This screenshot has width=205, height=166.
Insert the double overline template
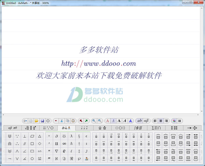tap(188, 151)
